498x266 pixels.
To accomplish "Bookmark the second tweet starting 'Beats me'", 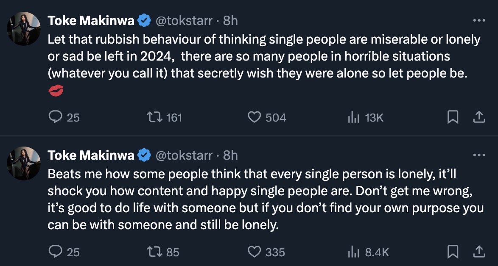I will pos(453,252).
